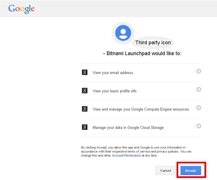The image size is (217, 180).
Task: Open the Account Permissions link
Action: tap(126, 156)
